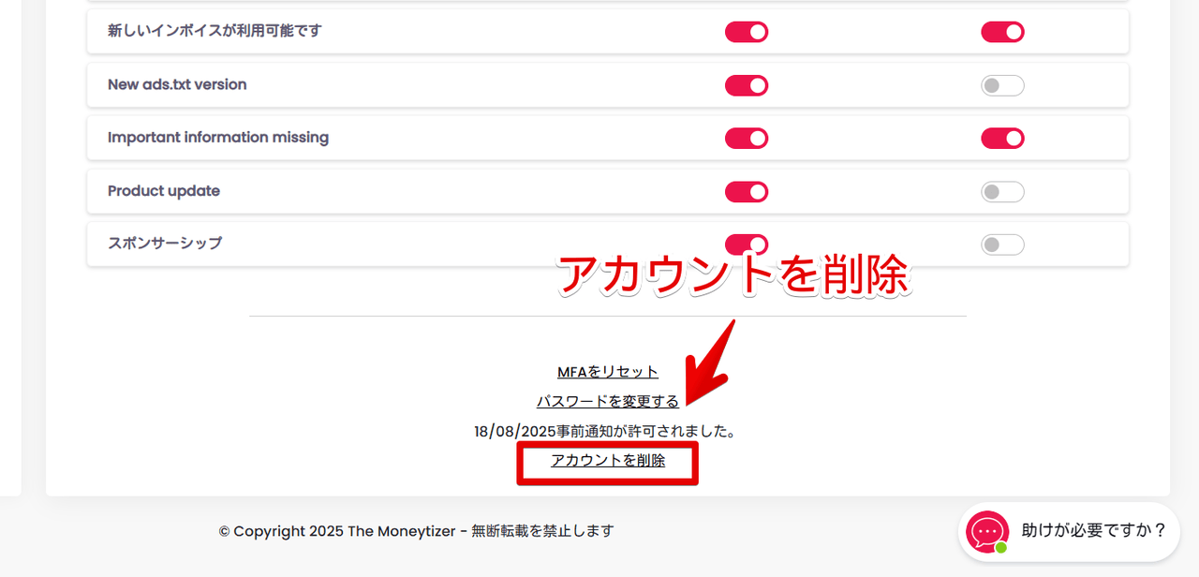Turn on second Product update switch
Image resolution: width=1199 pixels, height=577 pixels.
(x=1002, y=192)
